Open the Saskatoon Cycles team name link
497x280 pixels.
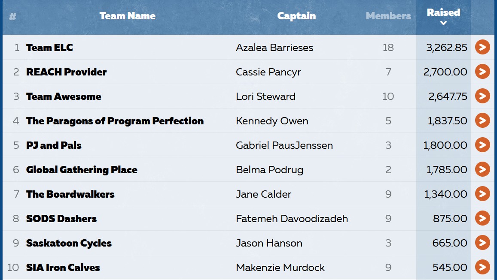tap(69, 243)
